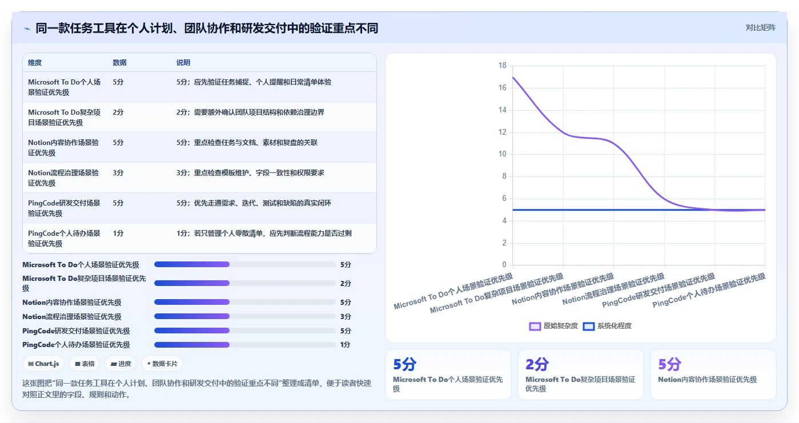Click the 对比矩阵 label at top right
The height and width of the screenshot is (423, 799).
click(x=760, y=27)
